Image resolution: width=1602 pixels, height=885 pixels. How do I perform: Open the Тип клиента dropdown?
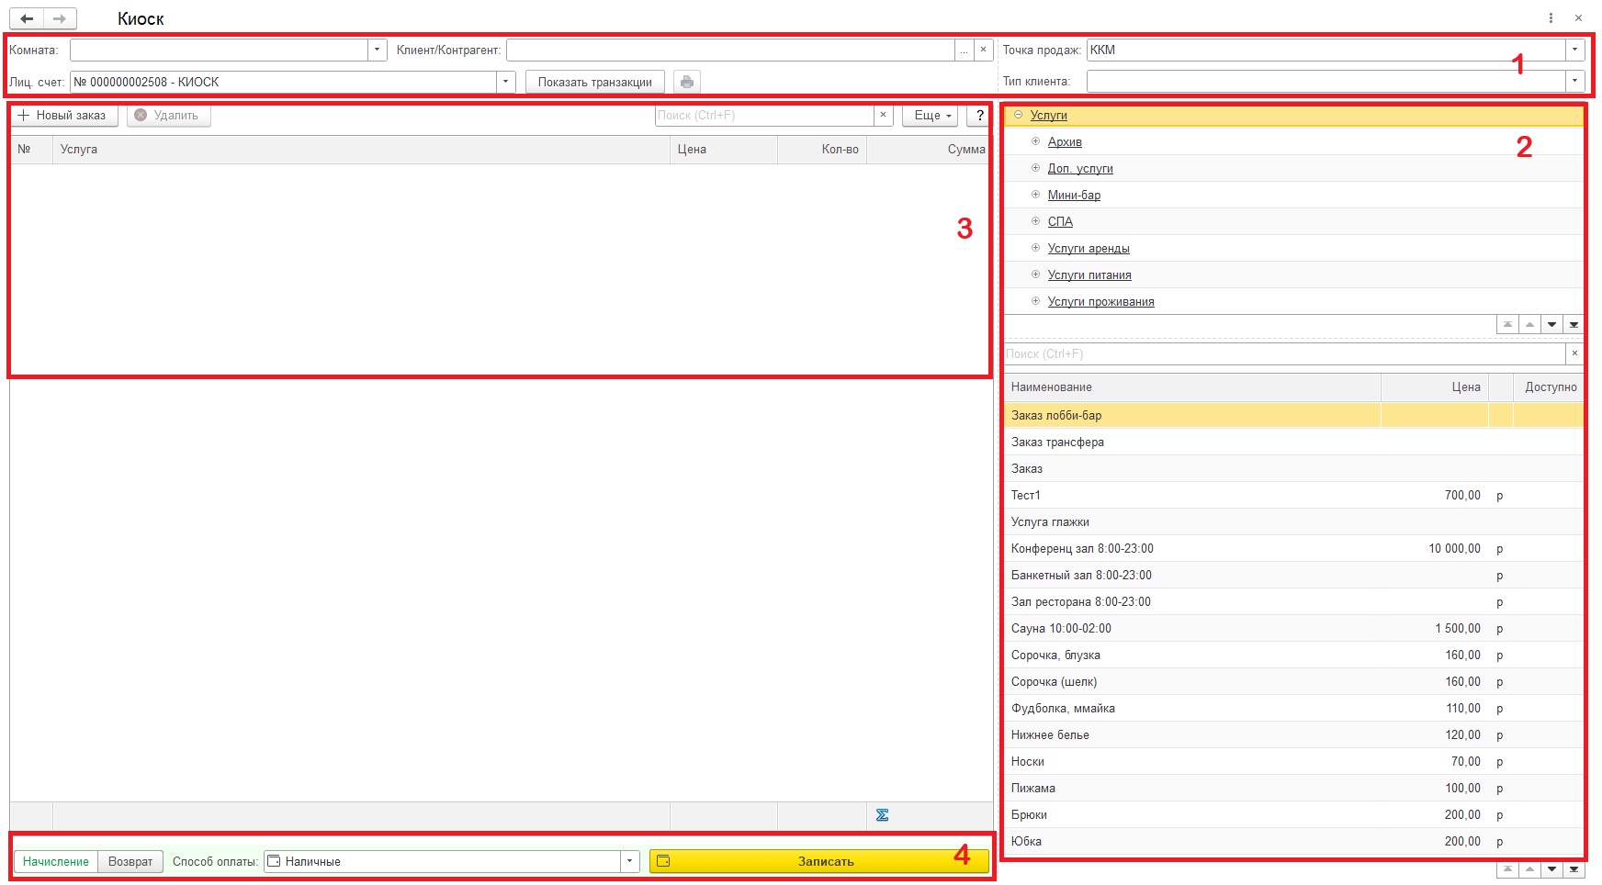[1574, 81]
